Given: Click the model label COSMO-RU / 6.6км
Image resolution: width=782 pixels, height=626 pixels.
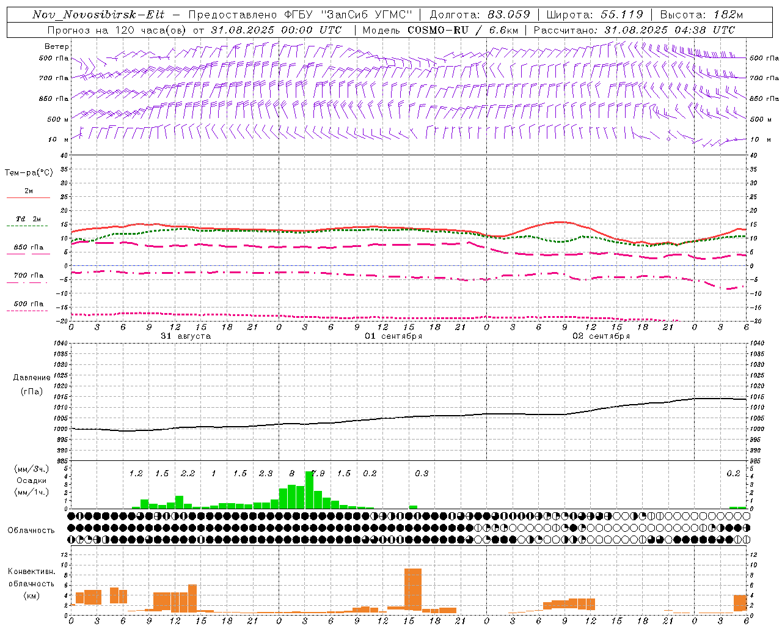Looking at the screenshot, I should point(462,30).
